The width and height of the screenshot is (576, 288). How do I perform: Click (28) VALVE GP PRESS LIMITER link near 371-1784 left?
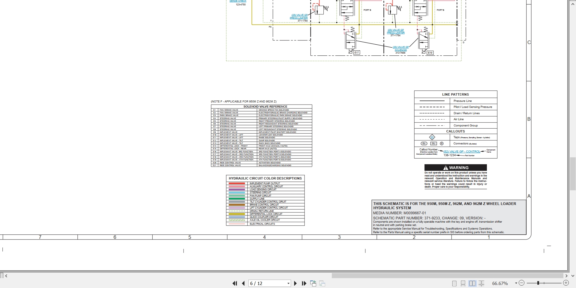(x=299, y=16)
